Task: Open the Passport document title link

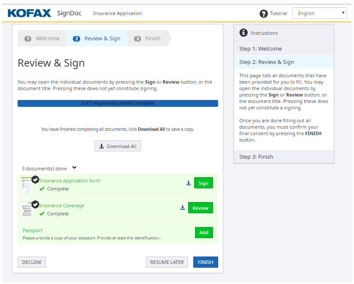Action: tap(33, 230)
